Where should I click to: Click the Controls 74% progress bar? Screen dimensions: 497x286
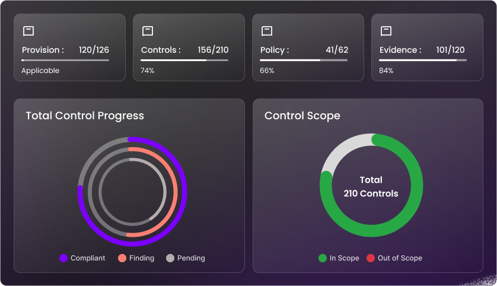[184, 60]
